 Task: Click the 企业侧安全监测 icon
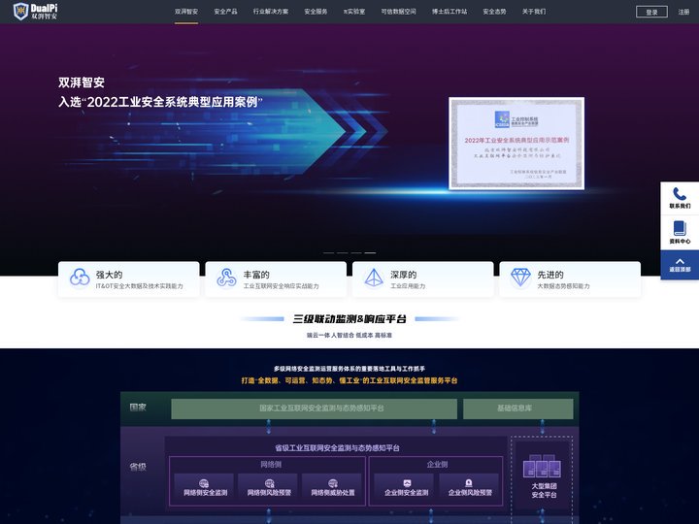(407, 483)
